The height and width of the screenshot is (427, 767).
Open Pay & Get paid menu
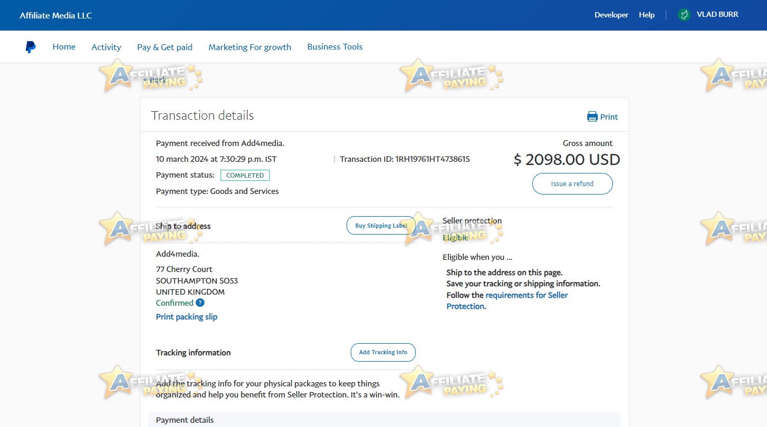pyautogui.click(x=165, y=47)
